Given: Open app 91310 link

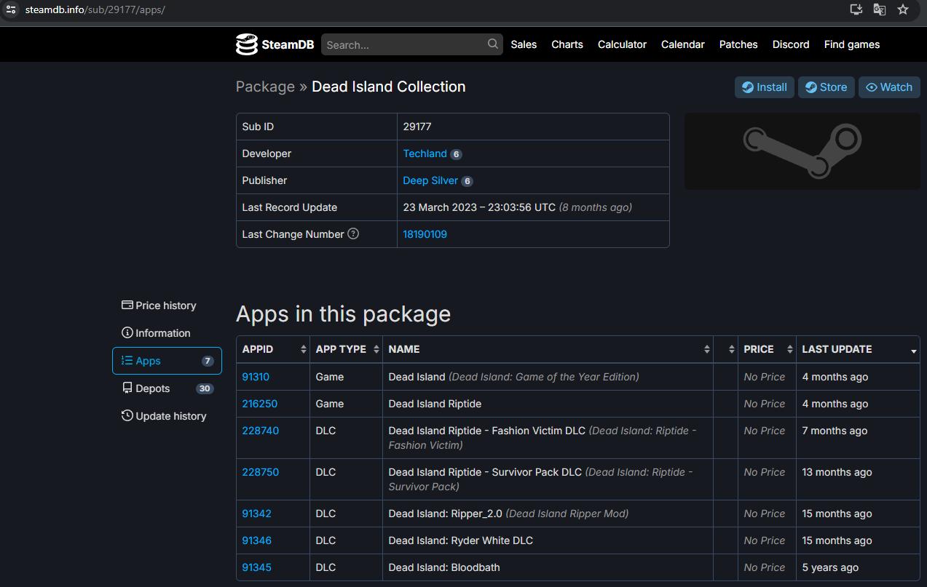Looking at the screenshot, I should click(x=256, y=377).
